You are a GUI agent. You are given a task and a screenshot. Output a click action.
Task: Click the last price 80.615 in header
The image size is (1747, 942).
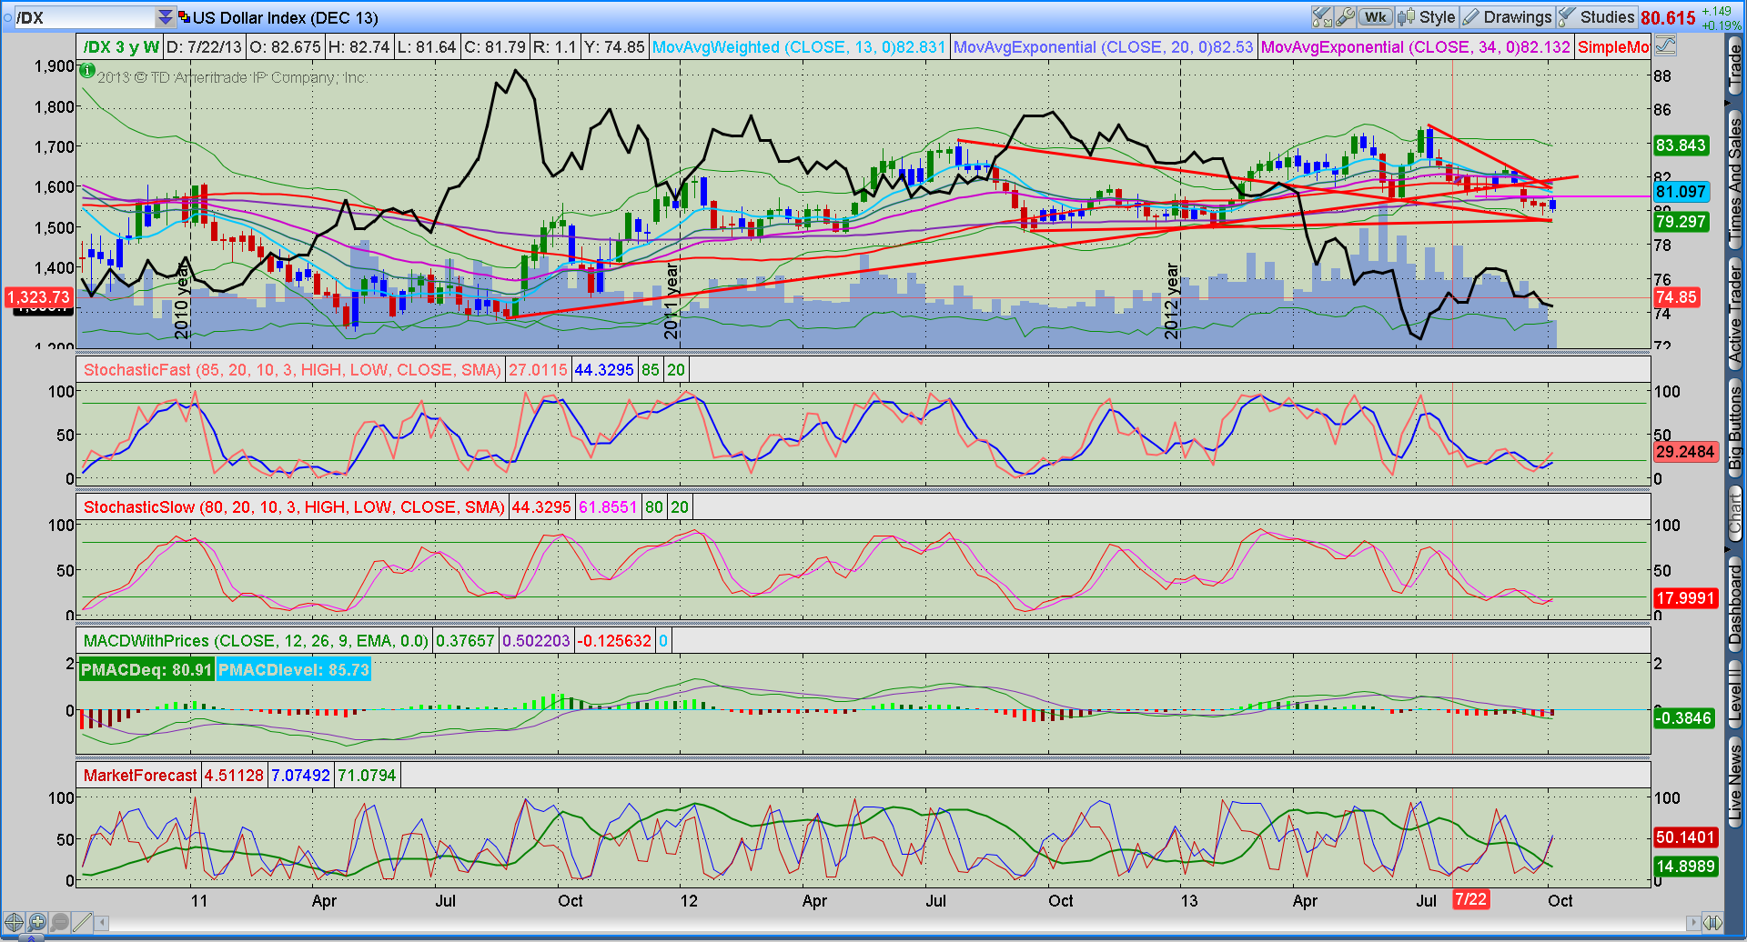click(x=1668, y=17)
